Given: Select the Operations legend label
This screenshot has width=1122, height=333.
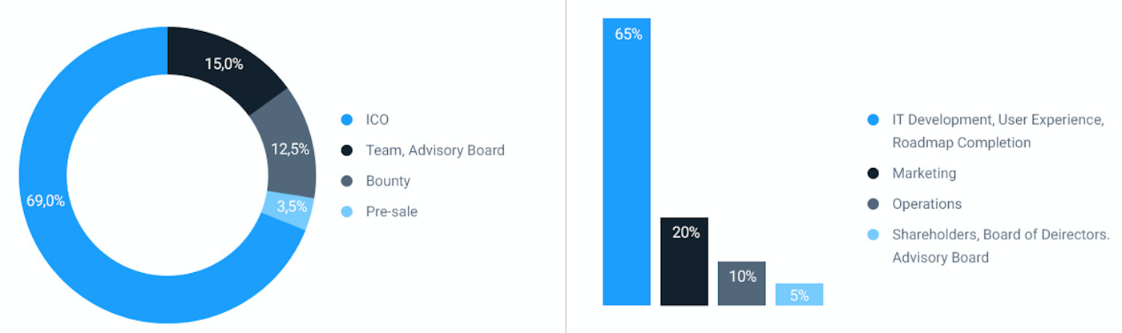Looking at the screenshot, I should click(926, 204).
